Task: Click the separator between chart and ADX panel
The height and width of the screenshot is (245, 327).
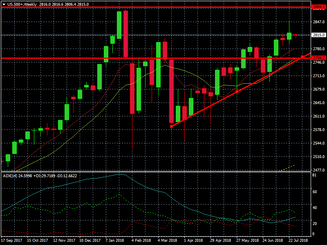Action: (155, 171)
